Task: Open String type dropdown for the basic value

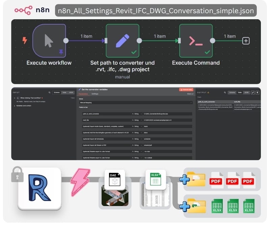Action: click(x=137, y=126)
